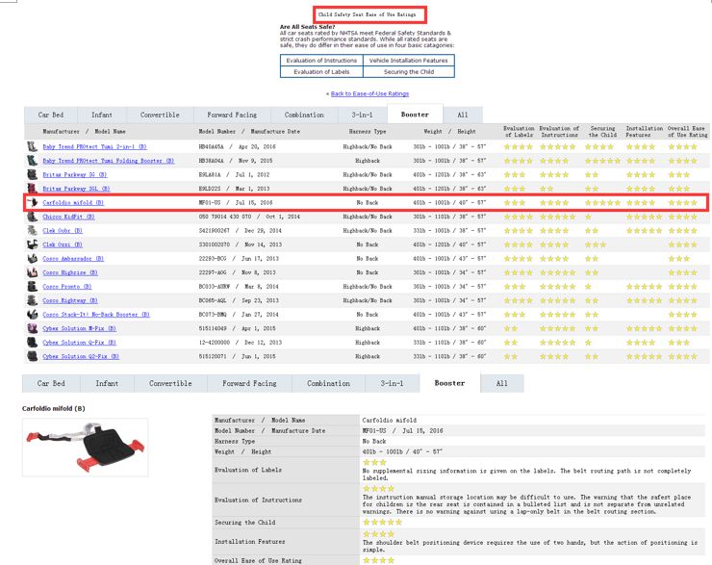Switch to Convertible tab above the seat list
This screenshot has height=565, width=712.
pos(160,115)
